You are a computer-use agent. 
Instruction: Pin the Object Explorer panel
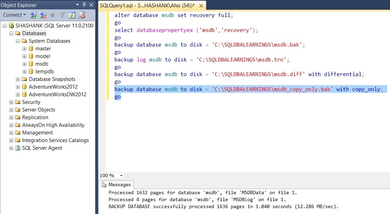tap(84, 5)
